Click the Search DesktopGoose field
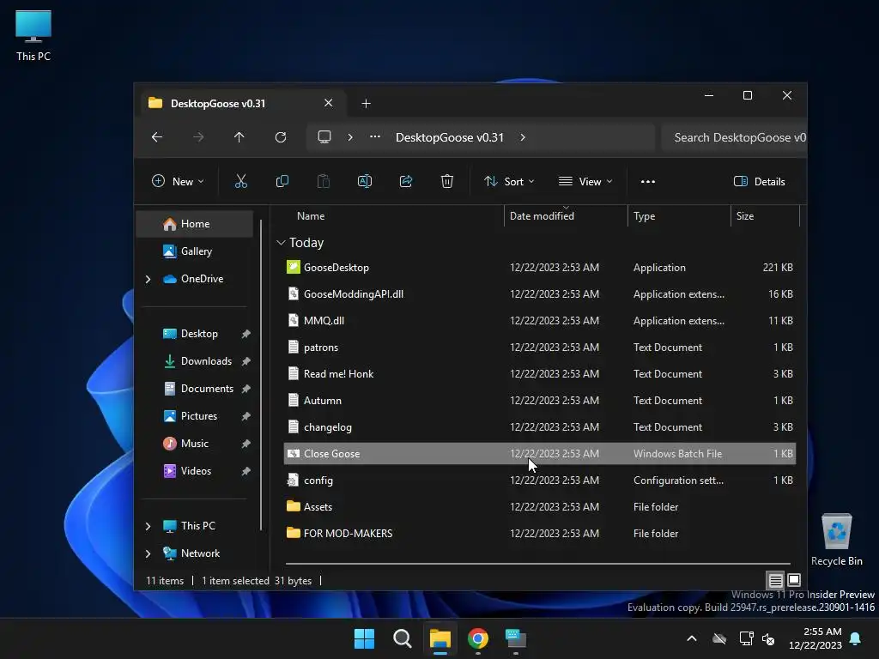The image size is (879, 659). tap(734, 137)
